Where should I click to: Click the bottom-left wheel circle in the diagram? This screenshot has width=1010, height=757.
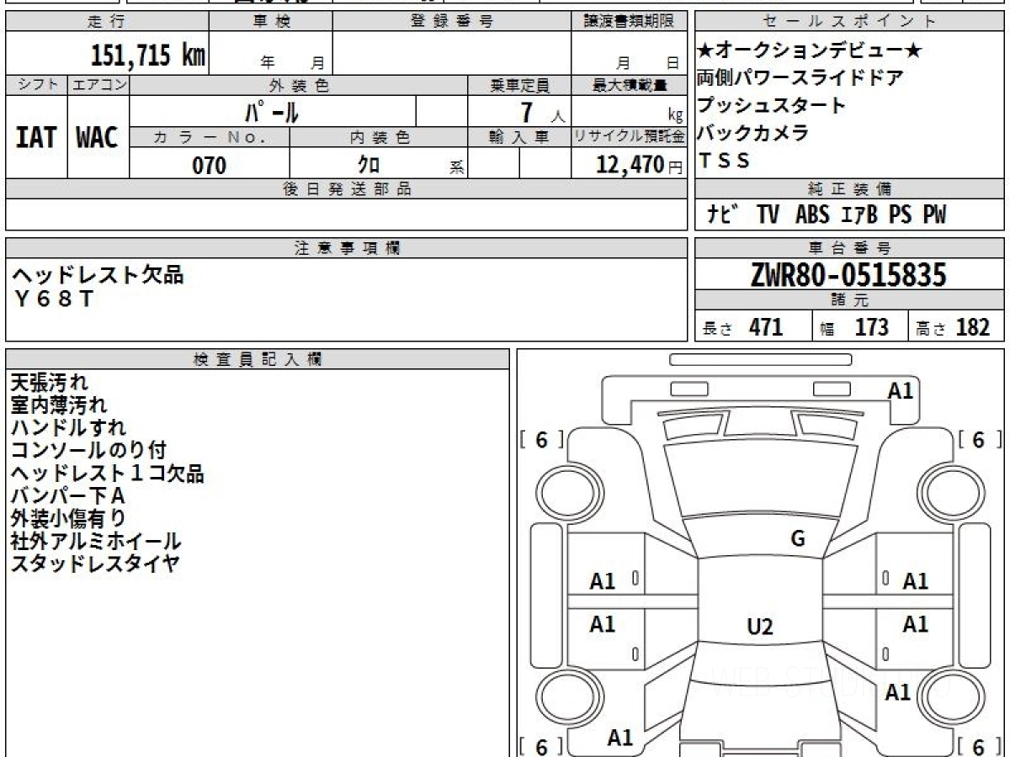click(561, 700)
